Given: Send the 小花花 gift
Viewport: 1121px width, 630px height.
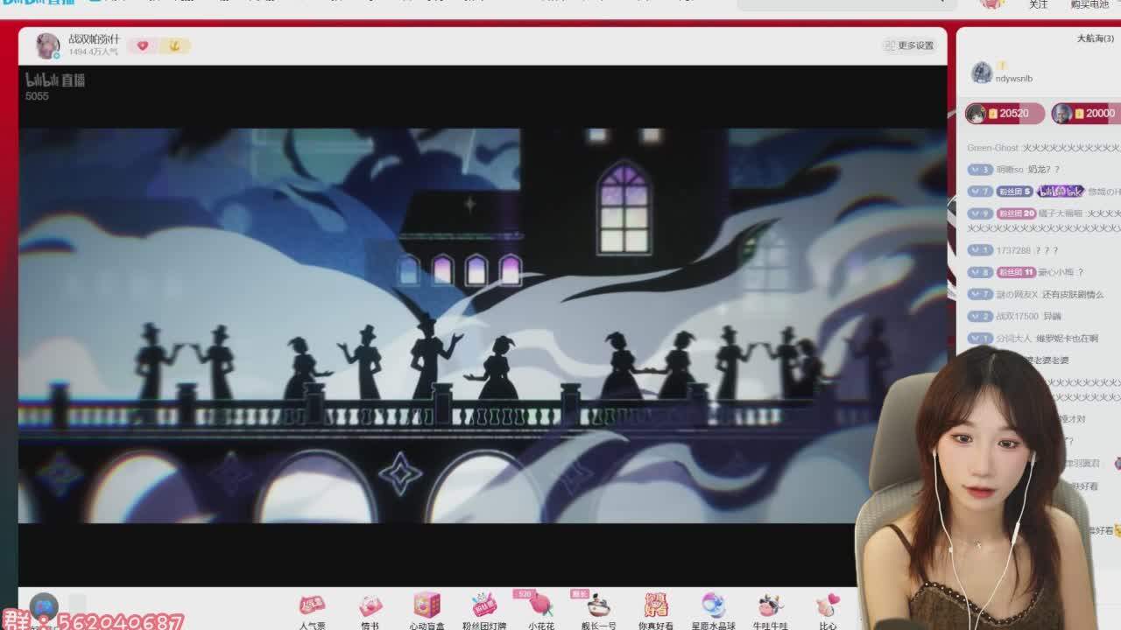Looking at the screenshot, I should (541, 612).
